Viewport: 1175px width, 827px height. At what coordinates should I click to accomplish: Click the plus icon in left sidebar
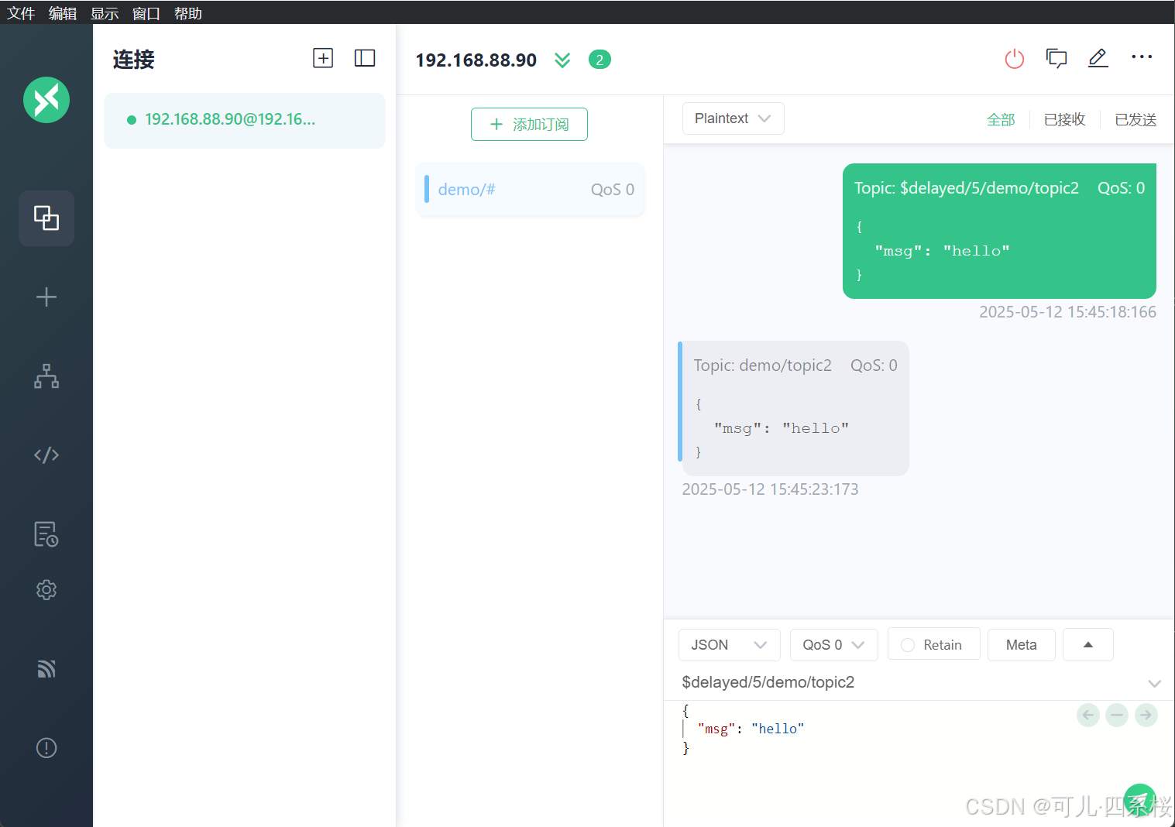46,297
